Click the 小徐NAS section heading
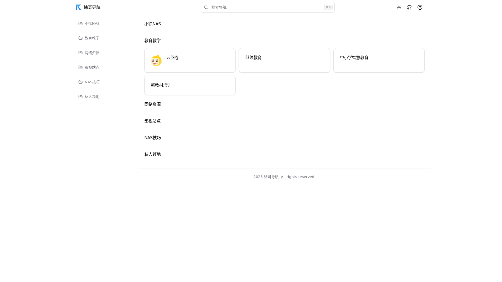 [x=152, y=24]
